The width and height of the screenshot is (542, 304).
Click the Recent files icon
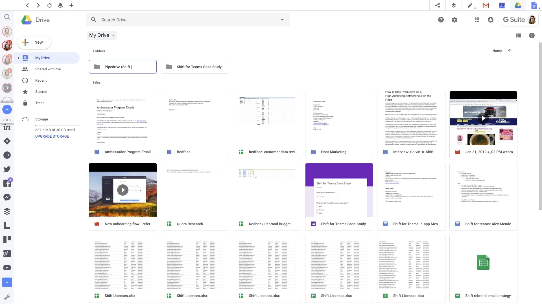coord(25,80)
